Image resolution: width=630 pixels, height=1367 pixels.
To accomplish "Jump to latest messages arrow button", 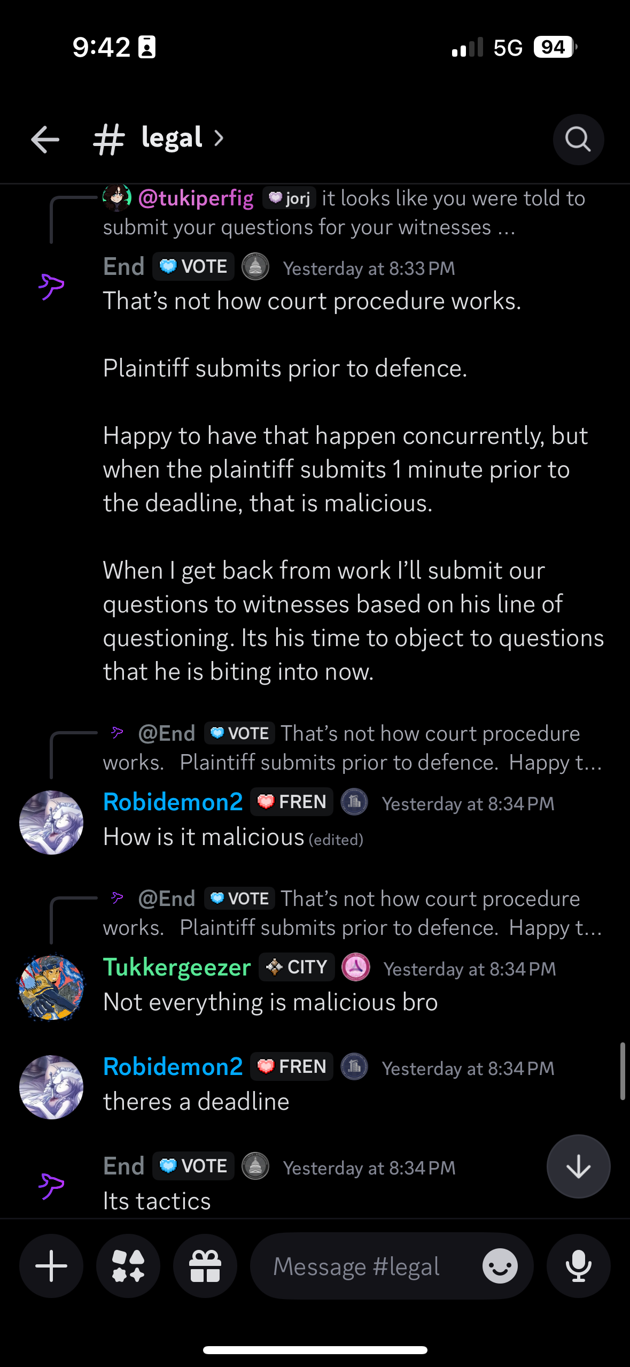I will (578, 1166).
